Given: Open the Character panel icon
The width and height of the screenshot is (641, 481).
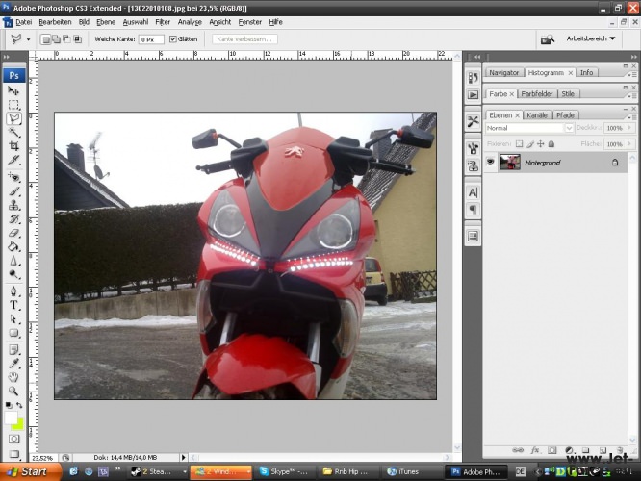Looking at the screenshot, I should tap(473, 192).
